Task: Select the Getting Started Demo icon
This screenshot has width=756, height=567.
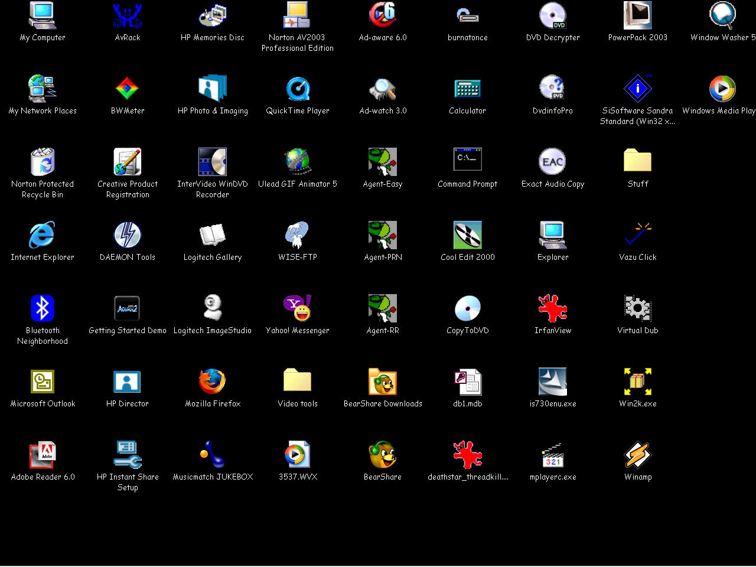Action: point(128,308)
